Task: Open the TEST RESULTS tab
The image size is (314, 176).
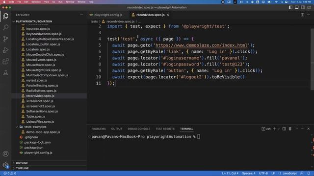Action: coord(165,129)
